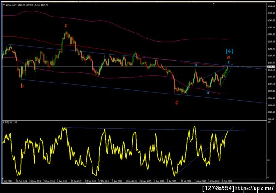Click the 1013.40 price axis label

(x=271, y=112)
